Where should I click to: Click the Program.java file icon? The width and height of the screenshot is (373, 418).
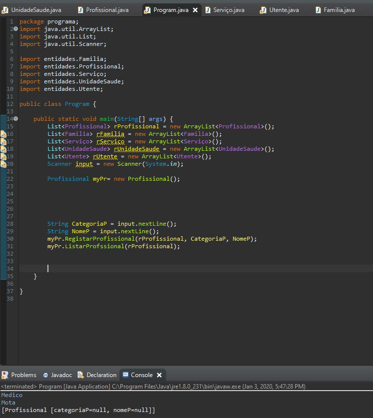point(147,10)
